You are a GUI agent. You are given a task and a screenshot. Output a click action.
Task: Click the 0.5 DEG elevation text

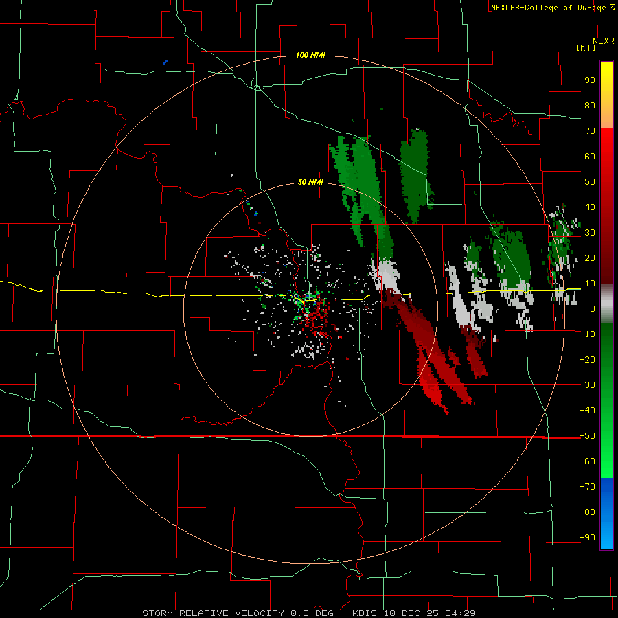coord(312,613)
